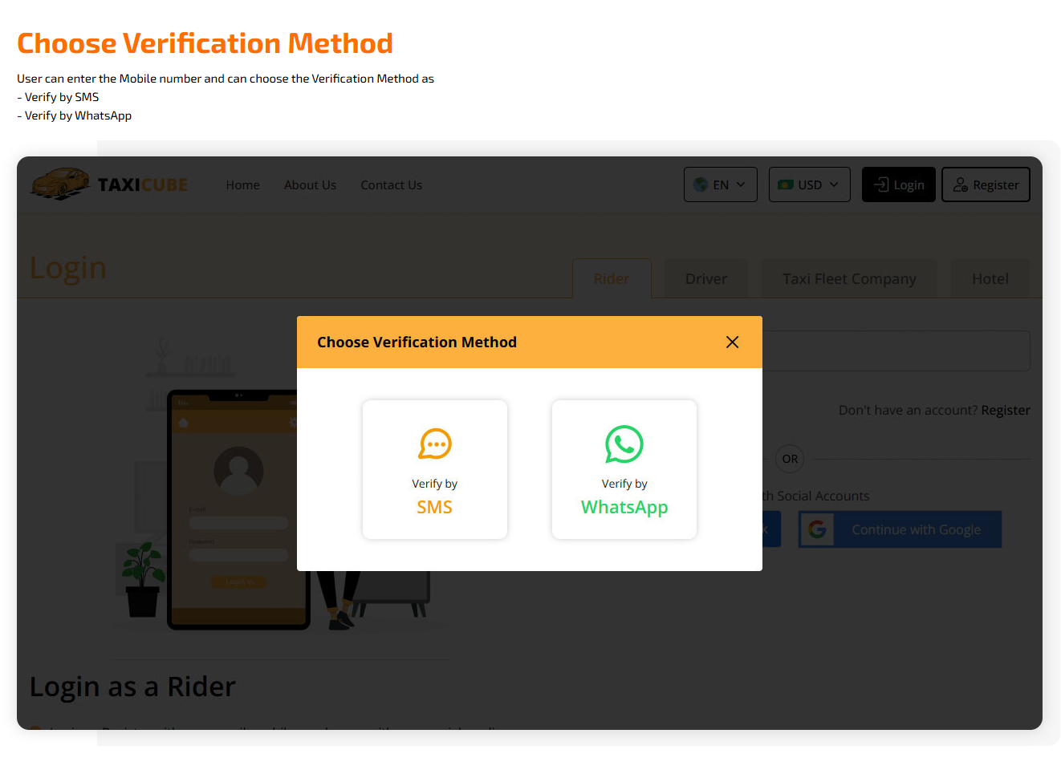Open the Home page link
The height and width of the screenshot is (778, 1061).
242,185
